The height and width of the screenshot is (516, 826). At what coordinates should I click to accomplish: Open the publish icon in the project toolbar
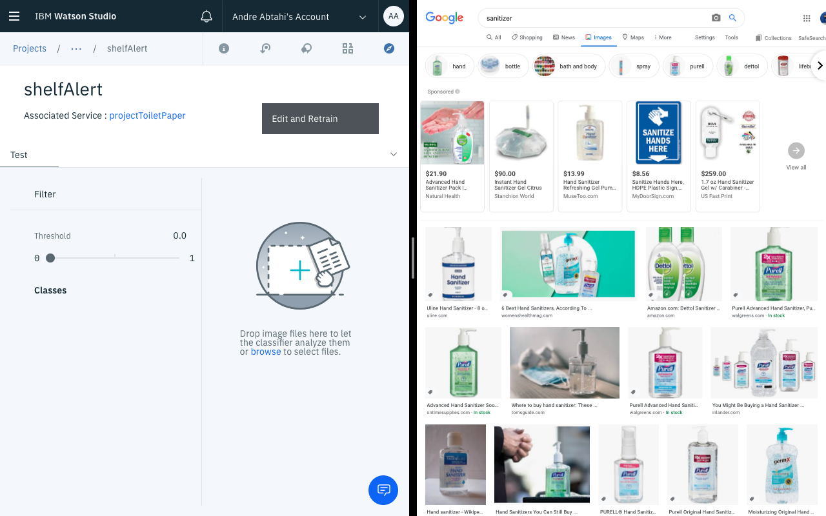[307, 48]
